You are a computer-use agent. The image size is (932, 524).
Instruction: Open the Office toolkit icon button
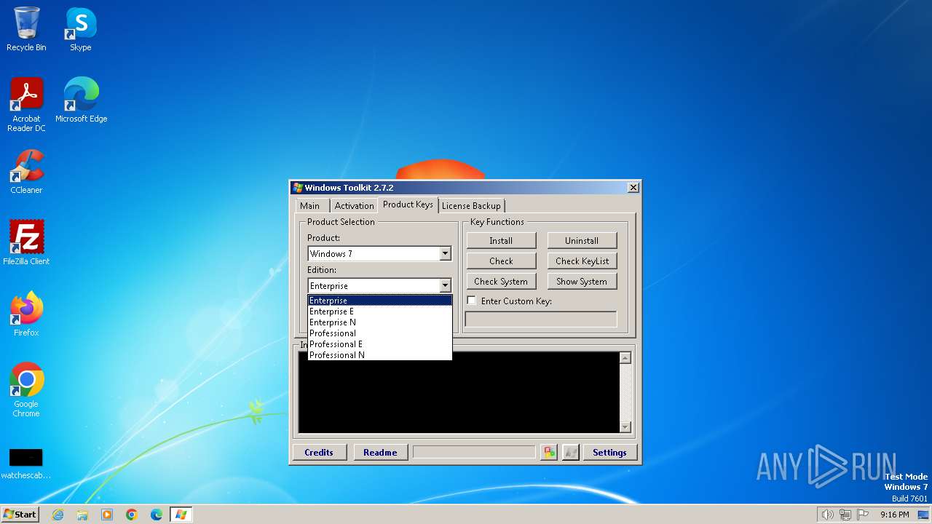(x=549, y=453)
